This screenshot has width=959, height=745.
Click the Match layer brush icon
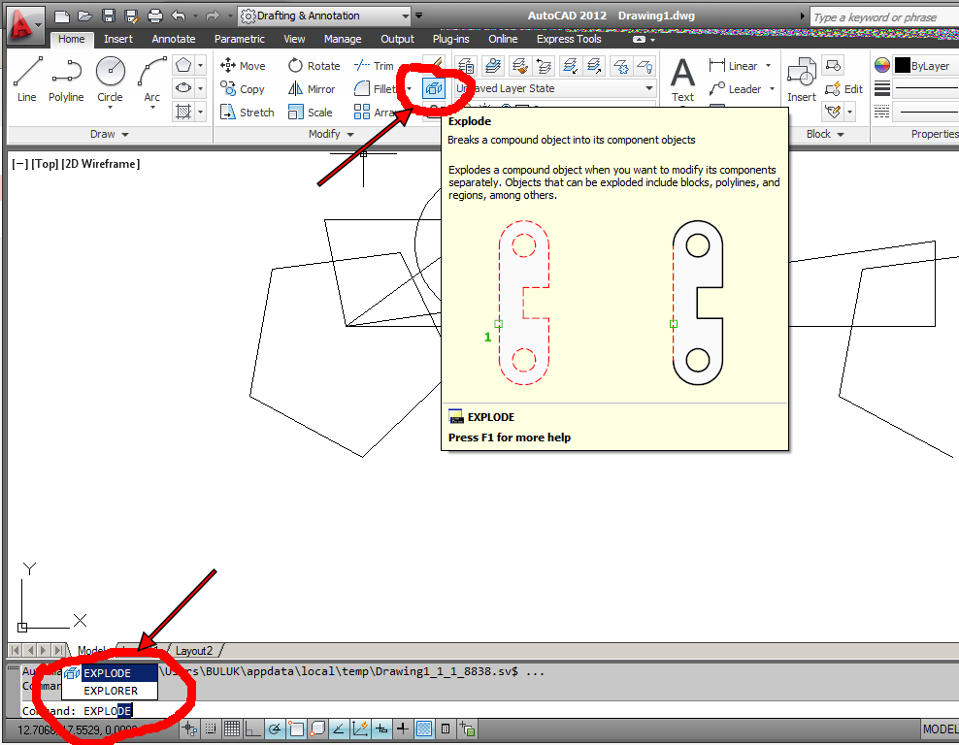519,65
